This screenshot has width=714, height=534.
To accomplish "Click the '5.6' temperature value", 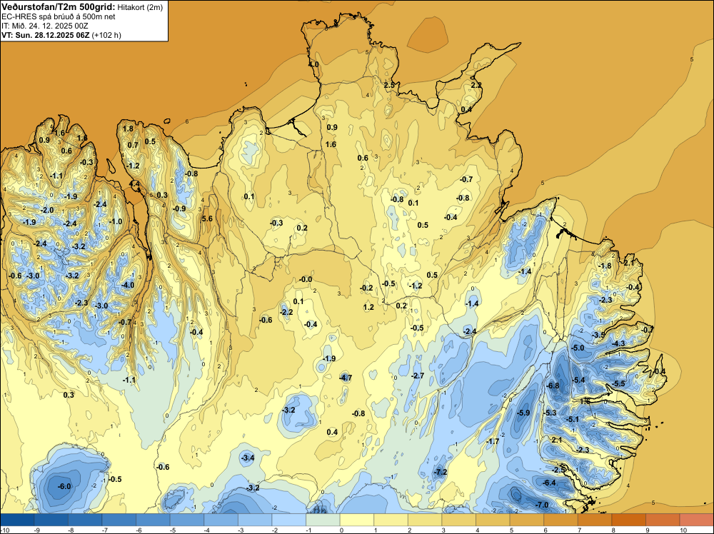I will [207, 218].
